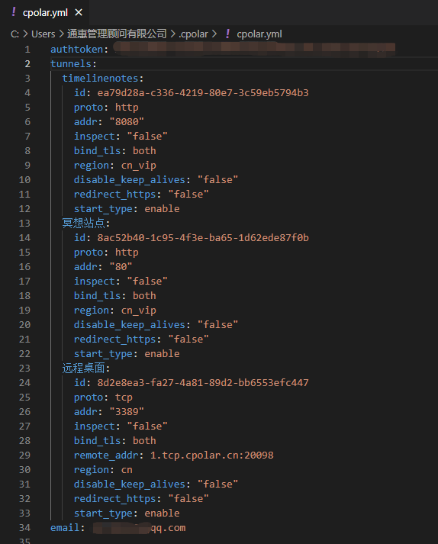Viewport: 438px width, 544px height.
Task: Close the cpolar.yml tab
Action: click(x=79, y=12)
